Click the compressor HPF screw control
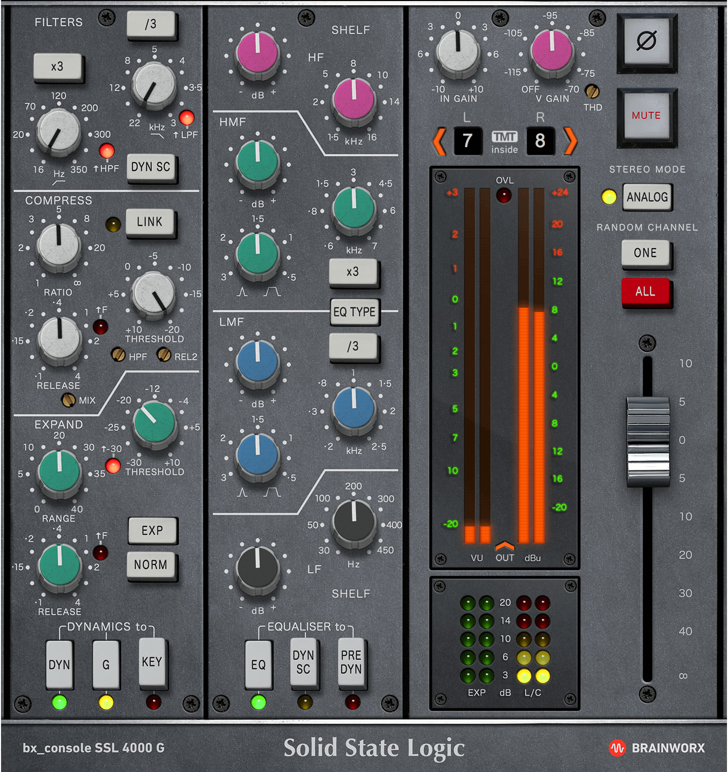The width and height of the screenshot is (728, 772). click(x=118, y=355)
